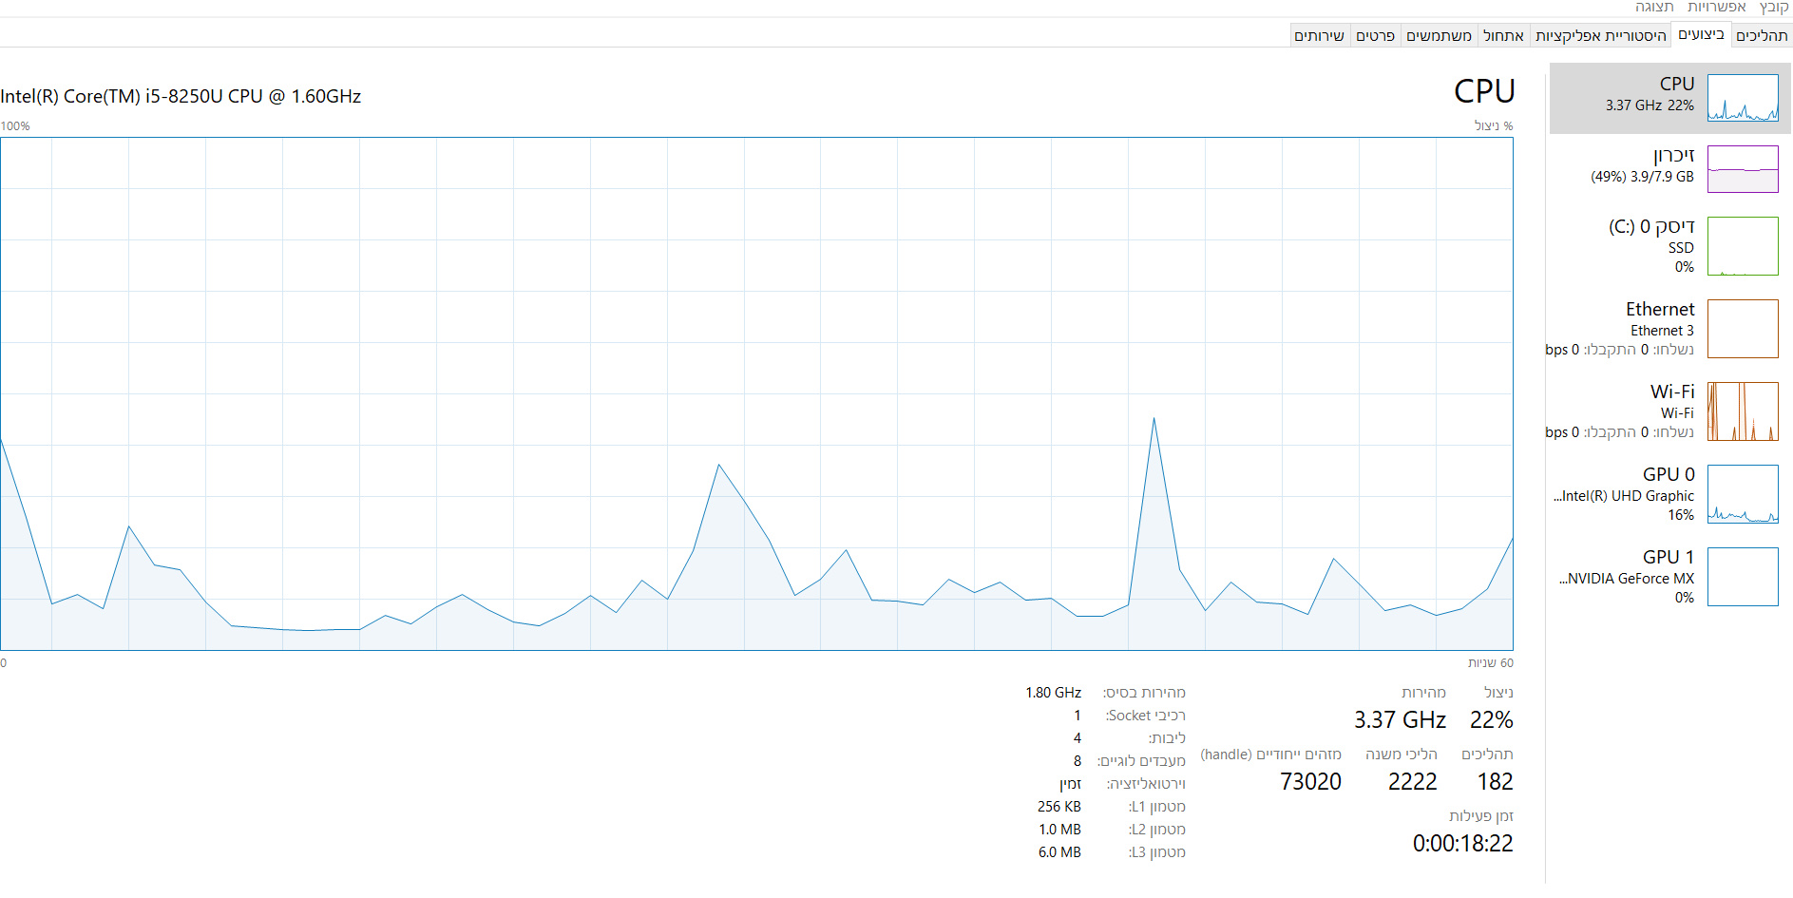
Task: Switch to the משתמשים tab
Action: [1439, 35]
